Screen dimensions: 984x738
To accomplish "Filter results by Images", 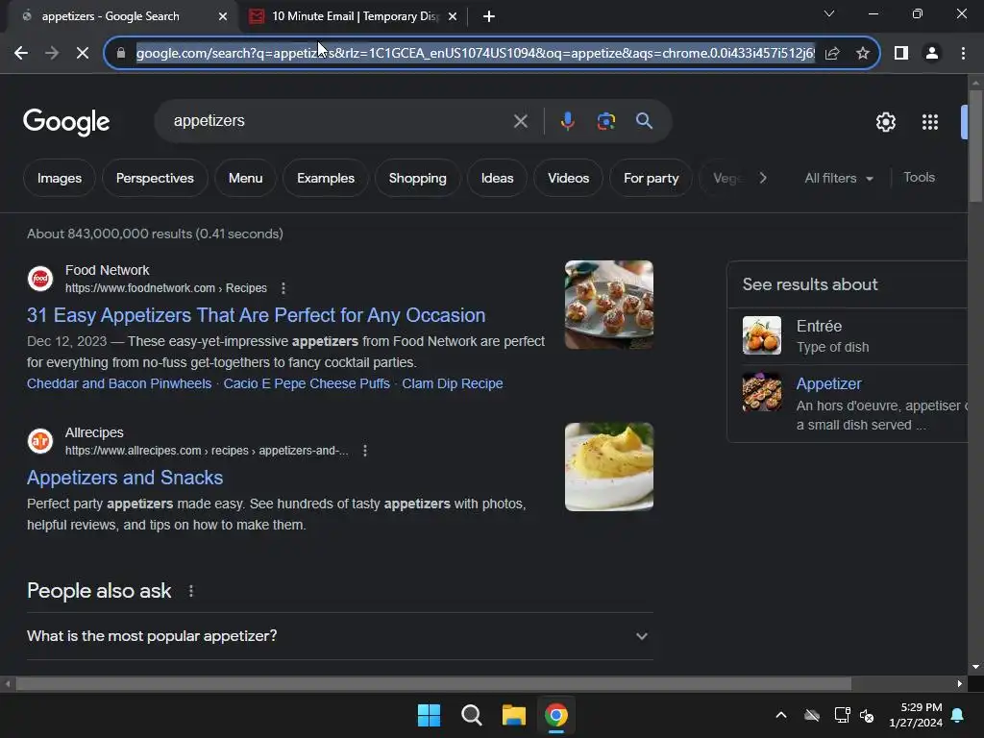I will click(60, 178).
